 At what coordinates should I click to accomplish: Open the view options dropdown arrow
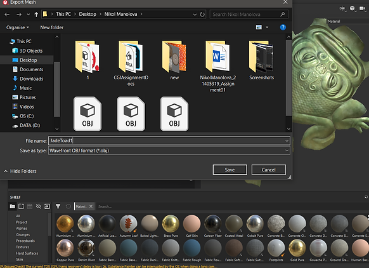click(x=267, y=27)
